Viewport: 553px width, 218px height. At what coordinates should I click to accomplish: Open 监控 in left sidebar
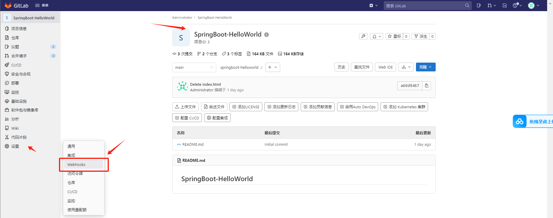coord(31,92)
